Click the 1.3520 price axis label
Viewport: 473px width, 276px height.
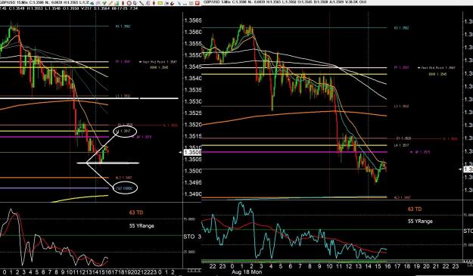(193, 125)
